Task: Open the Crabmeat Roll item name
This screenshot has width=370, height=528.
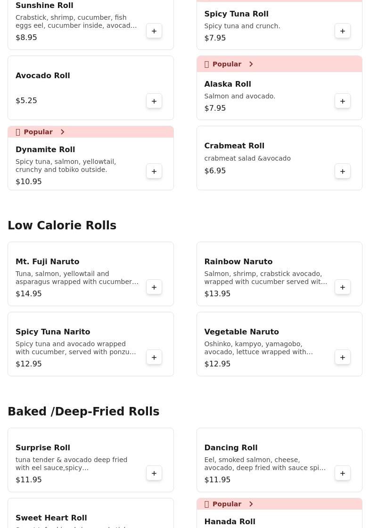Action: (234, 146)
